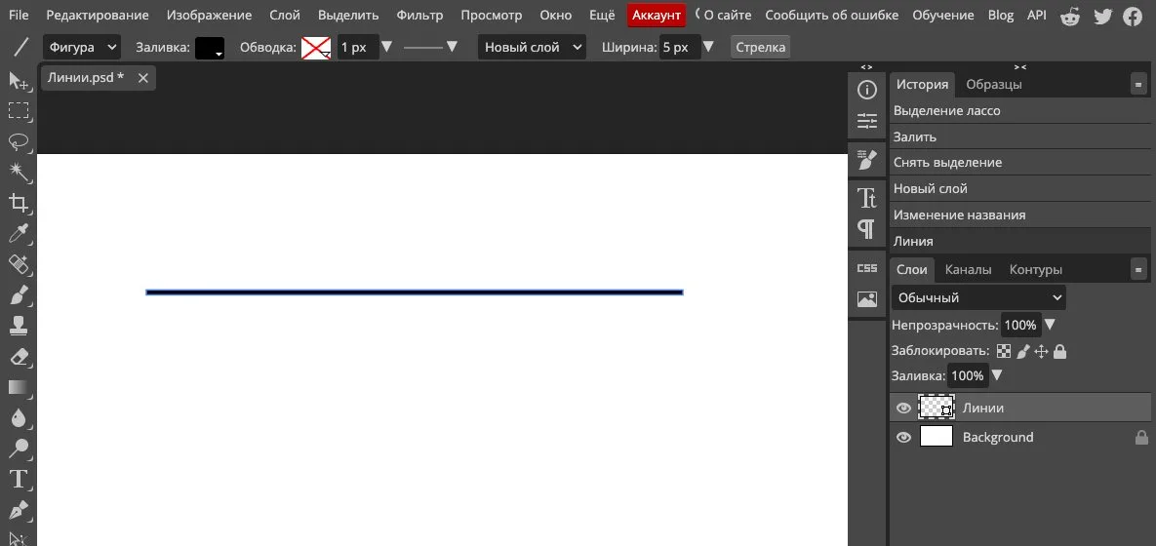Toggle lock transparent pixels
This screenshot has width=1156, height=546.
coord(1004,351)
